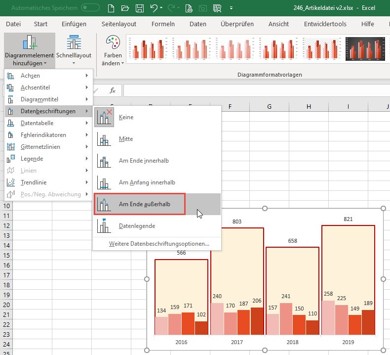Toggle Automatisches Speichern switch
The width and height of the screenshot is (390, 355).
[x=90, y=8]
